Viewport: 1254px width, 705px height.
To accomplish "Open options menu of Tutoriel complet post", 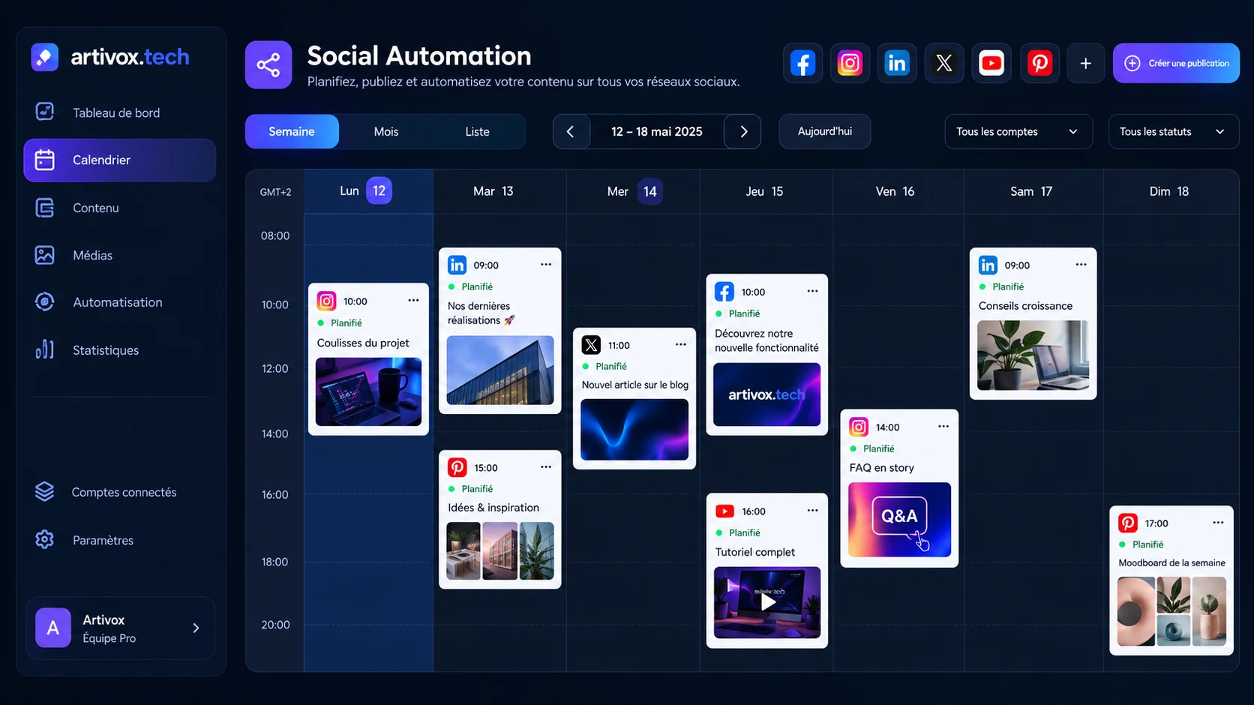I will pyautogui.click(x=812, y=510).
